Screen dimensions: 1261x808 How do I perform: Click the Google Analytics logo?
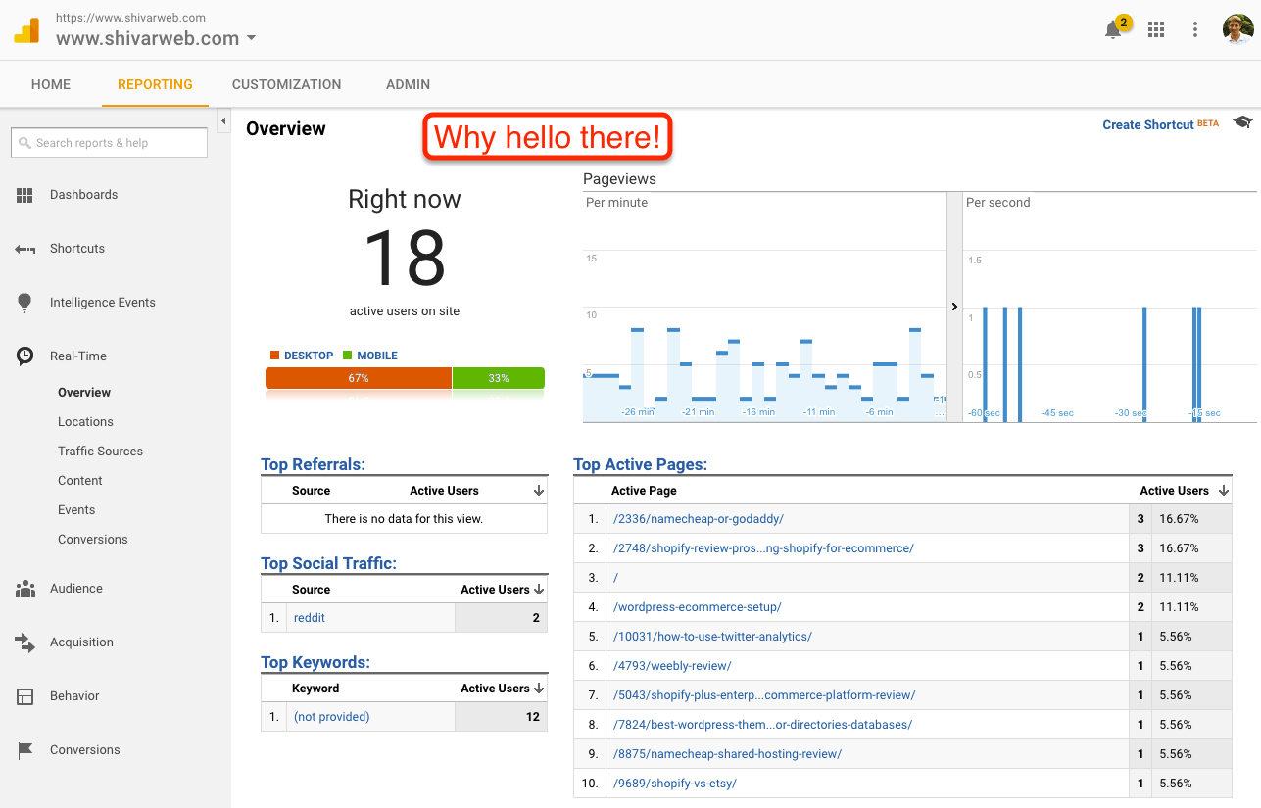(26, 30)
